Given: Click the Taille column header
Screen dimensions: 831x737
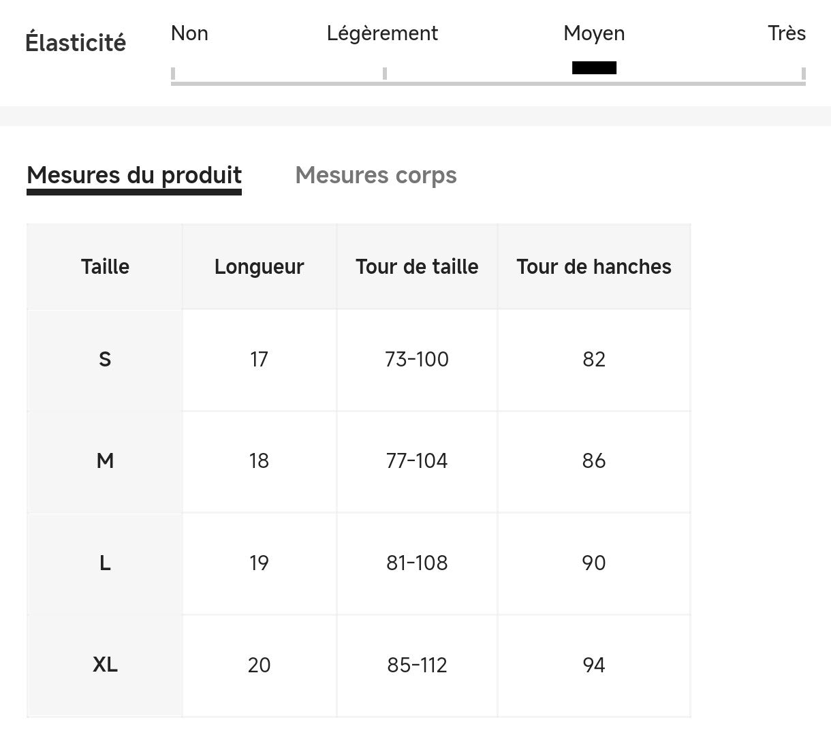Looking at the screenshot, I should tap(105, 266).
